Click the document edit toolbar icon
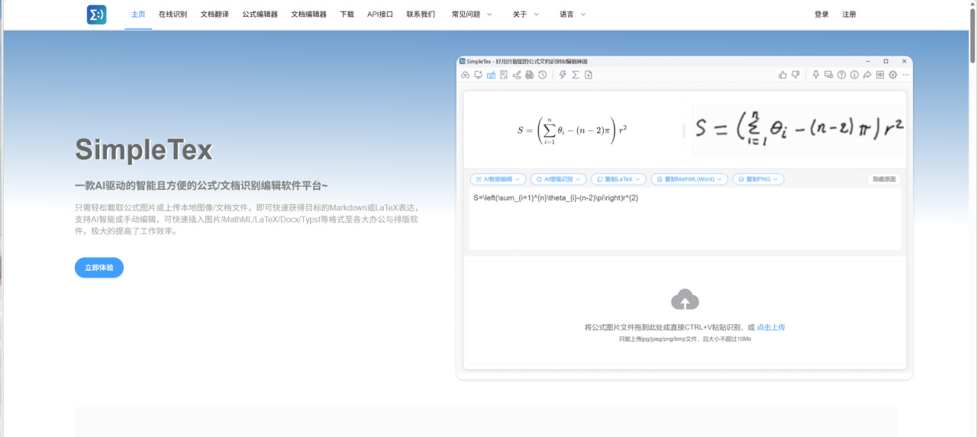Image resolution: width=977 pixels, height=437 pixels. [x=504, y=75]
